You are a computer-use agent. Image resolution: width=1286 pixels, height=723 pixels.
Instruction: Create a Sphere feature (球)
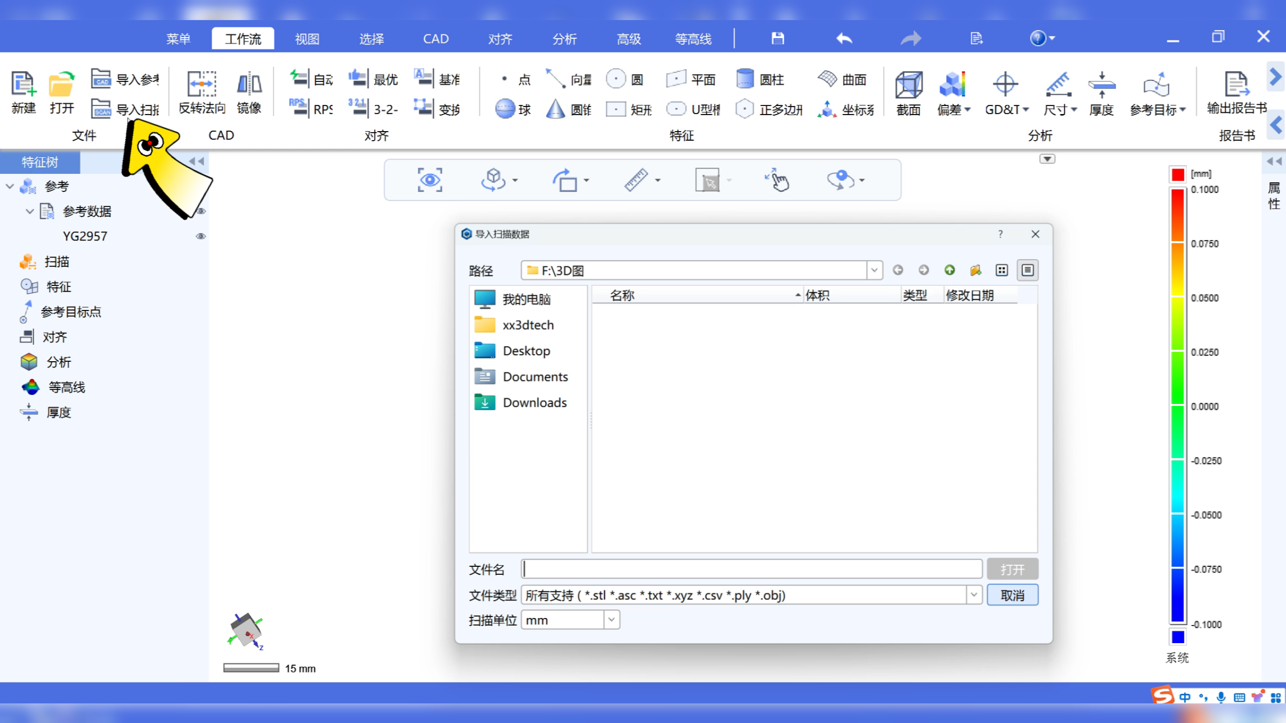[x=513, y=109]
